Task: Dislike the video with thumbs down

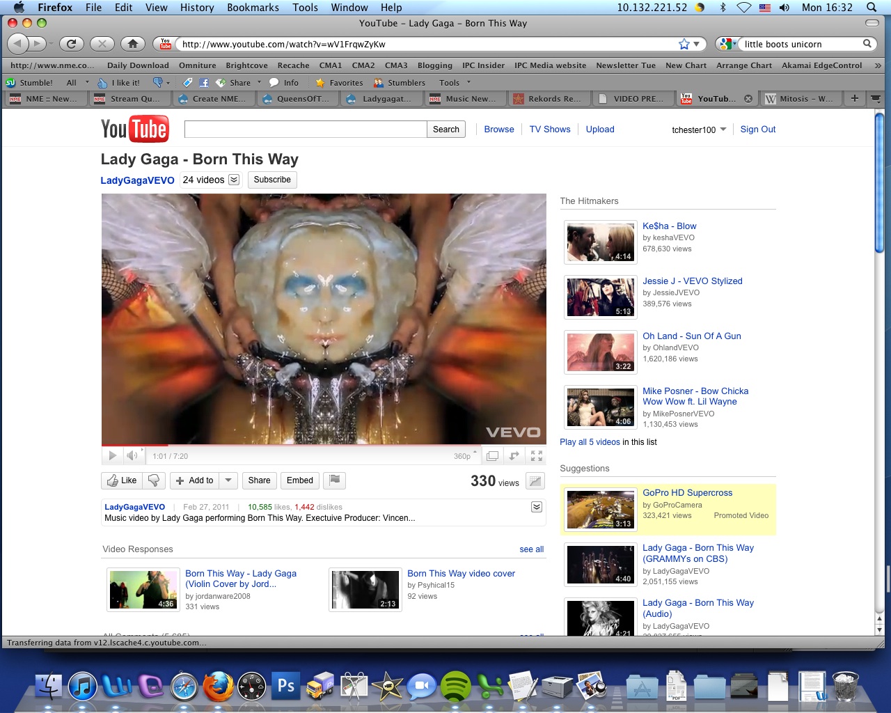Action: pos(154,480)
